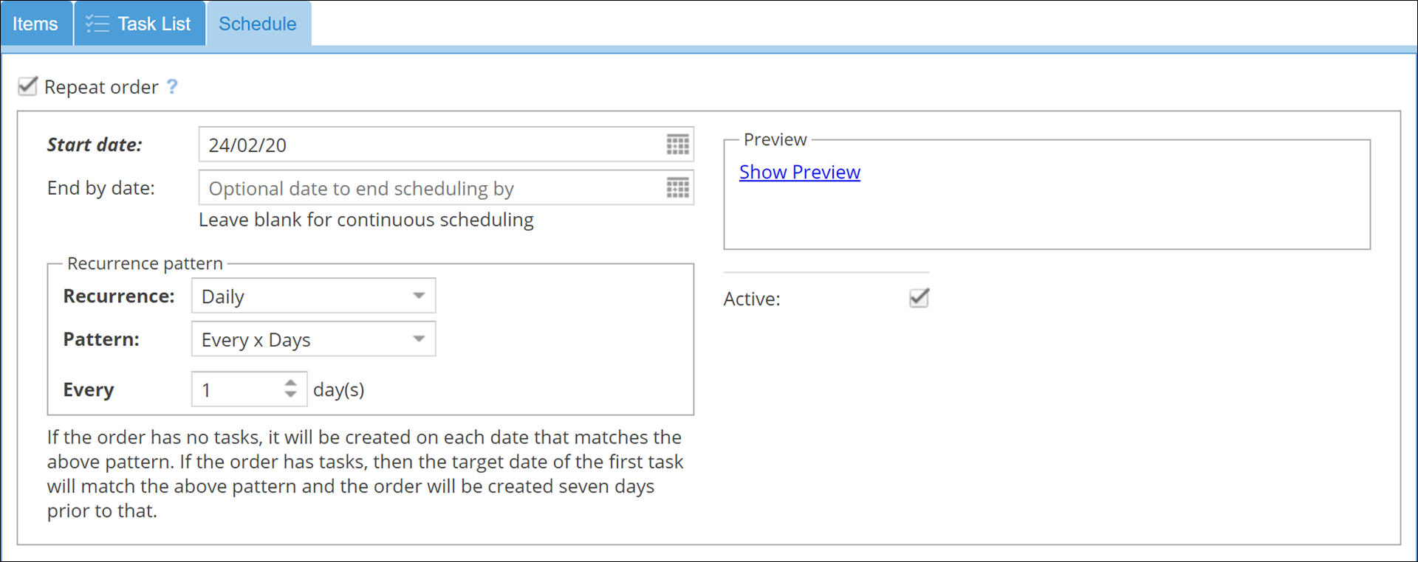Click the Recurrence dropdown arrow
Screen dimensions: 1418x562
419,296
